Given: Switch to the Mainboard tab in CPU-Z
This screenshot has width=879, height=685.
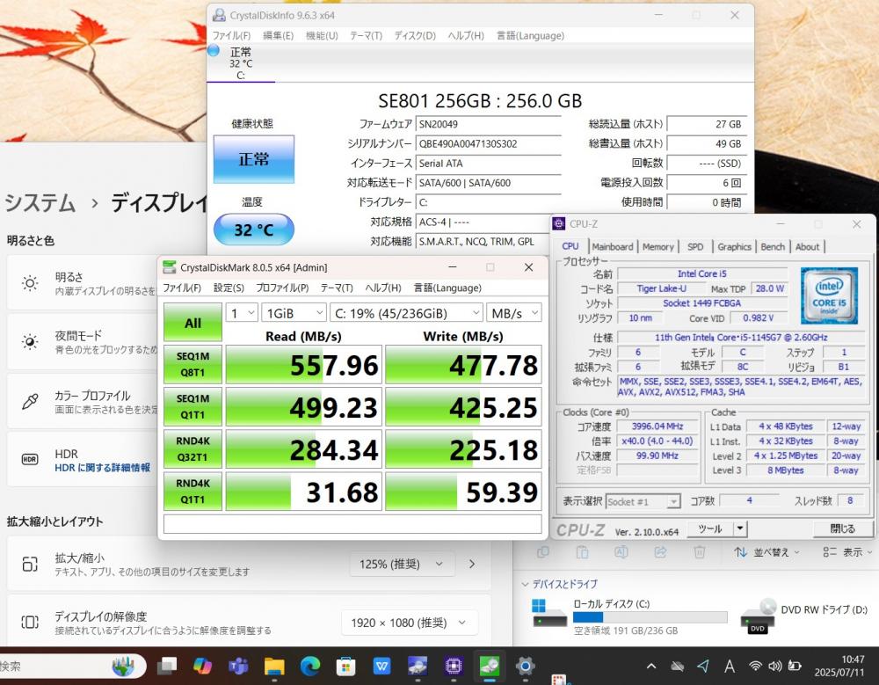Looking at the screenshot, I should 612,247.
